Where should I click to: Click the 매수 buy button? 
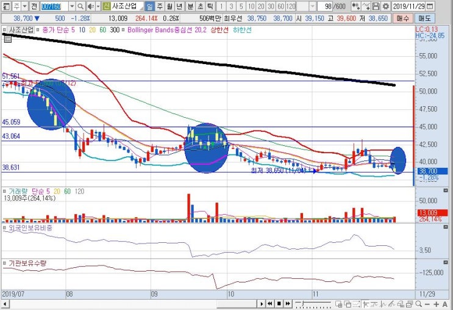coord(403,18)
